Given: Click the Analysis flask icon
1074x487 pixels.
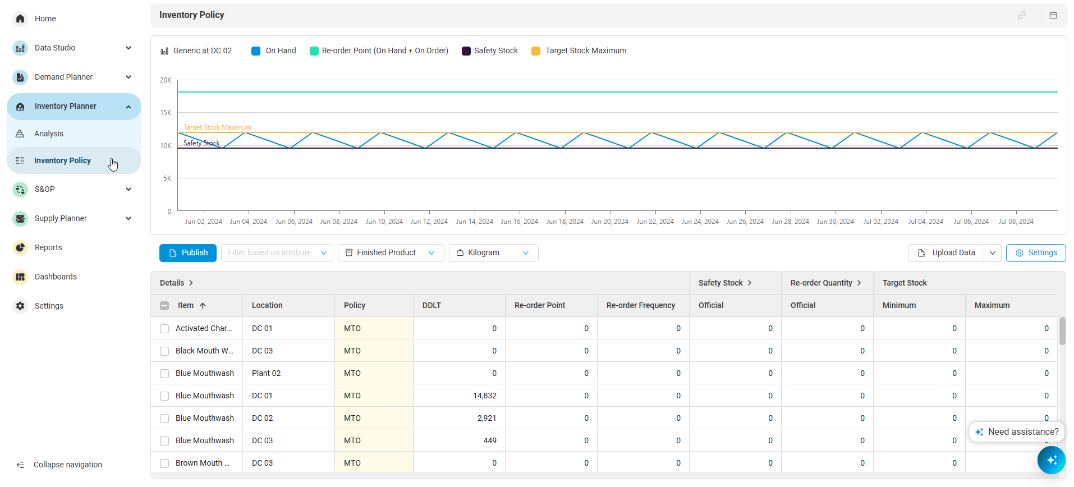Looking at the screenshot, I should tap(20, 134).
